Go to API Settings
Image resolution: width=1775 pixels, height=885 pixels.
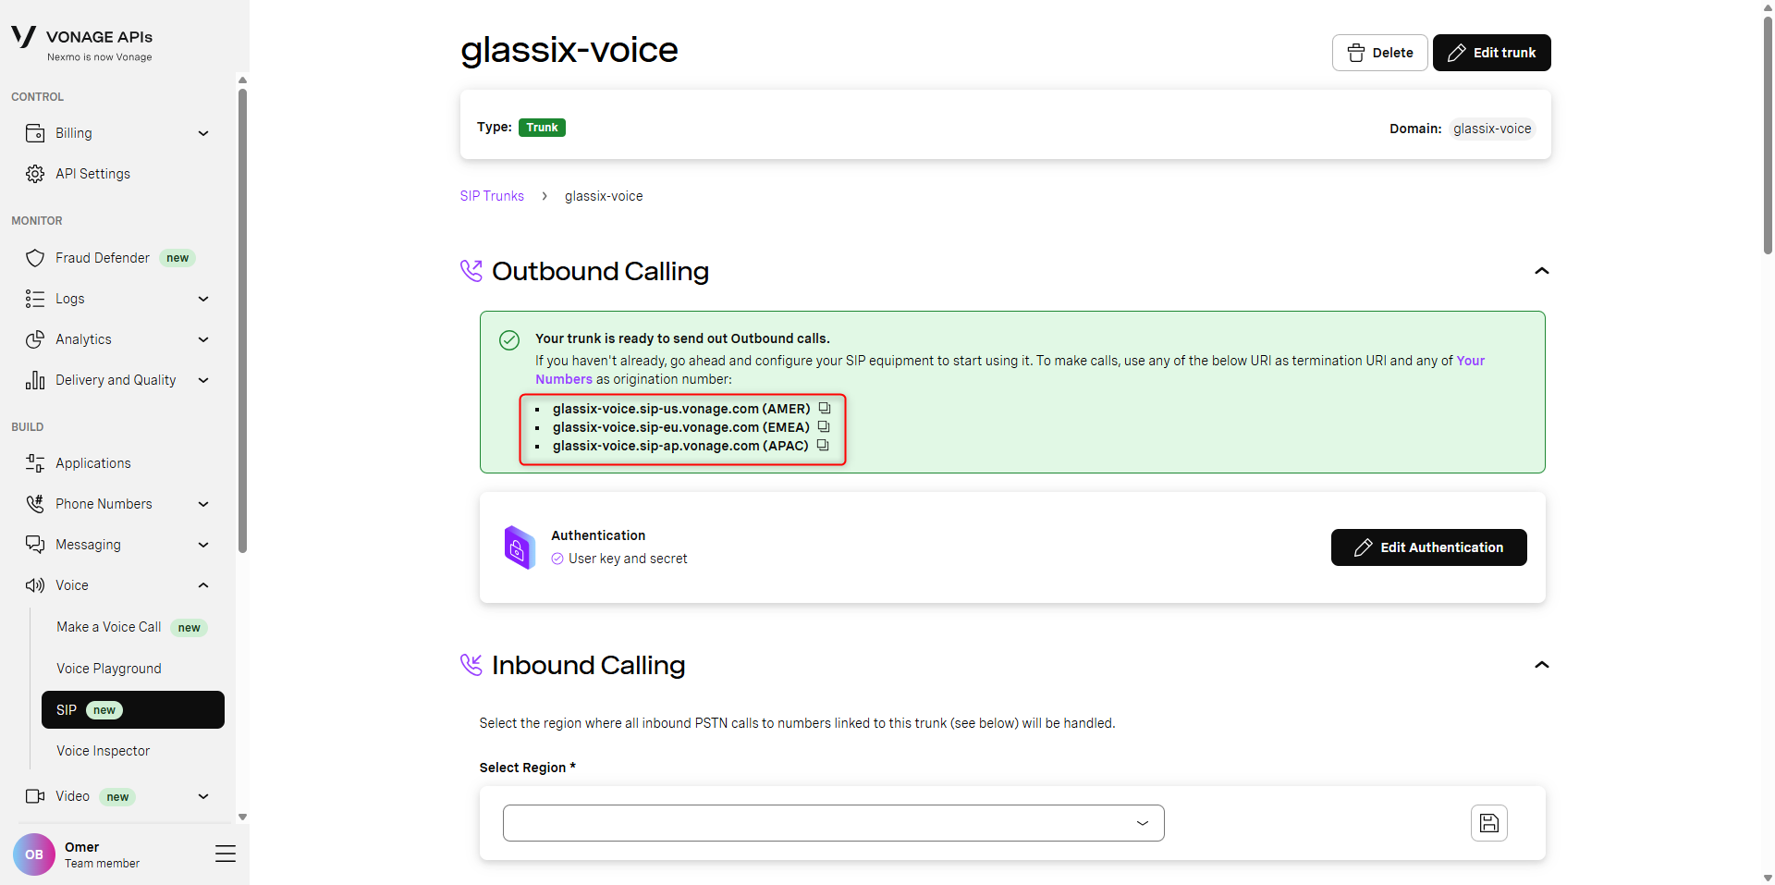(x=92, y=174)
